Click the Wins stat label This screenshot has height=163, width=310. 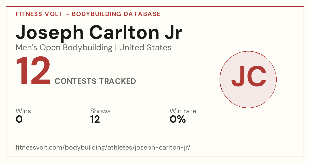tap(23, 111)
